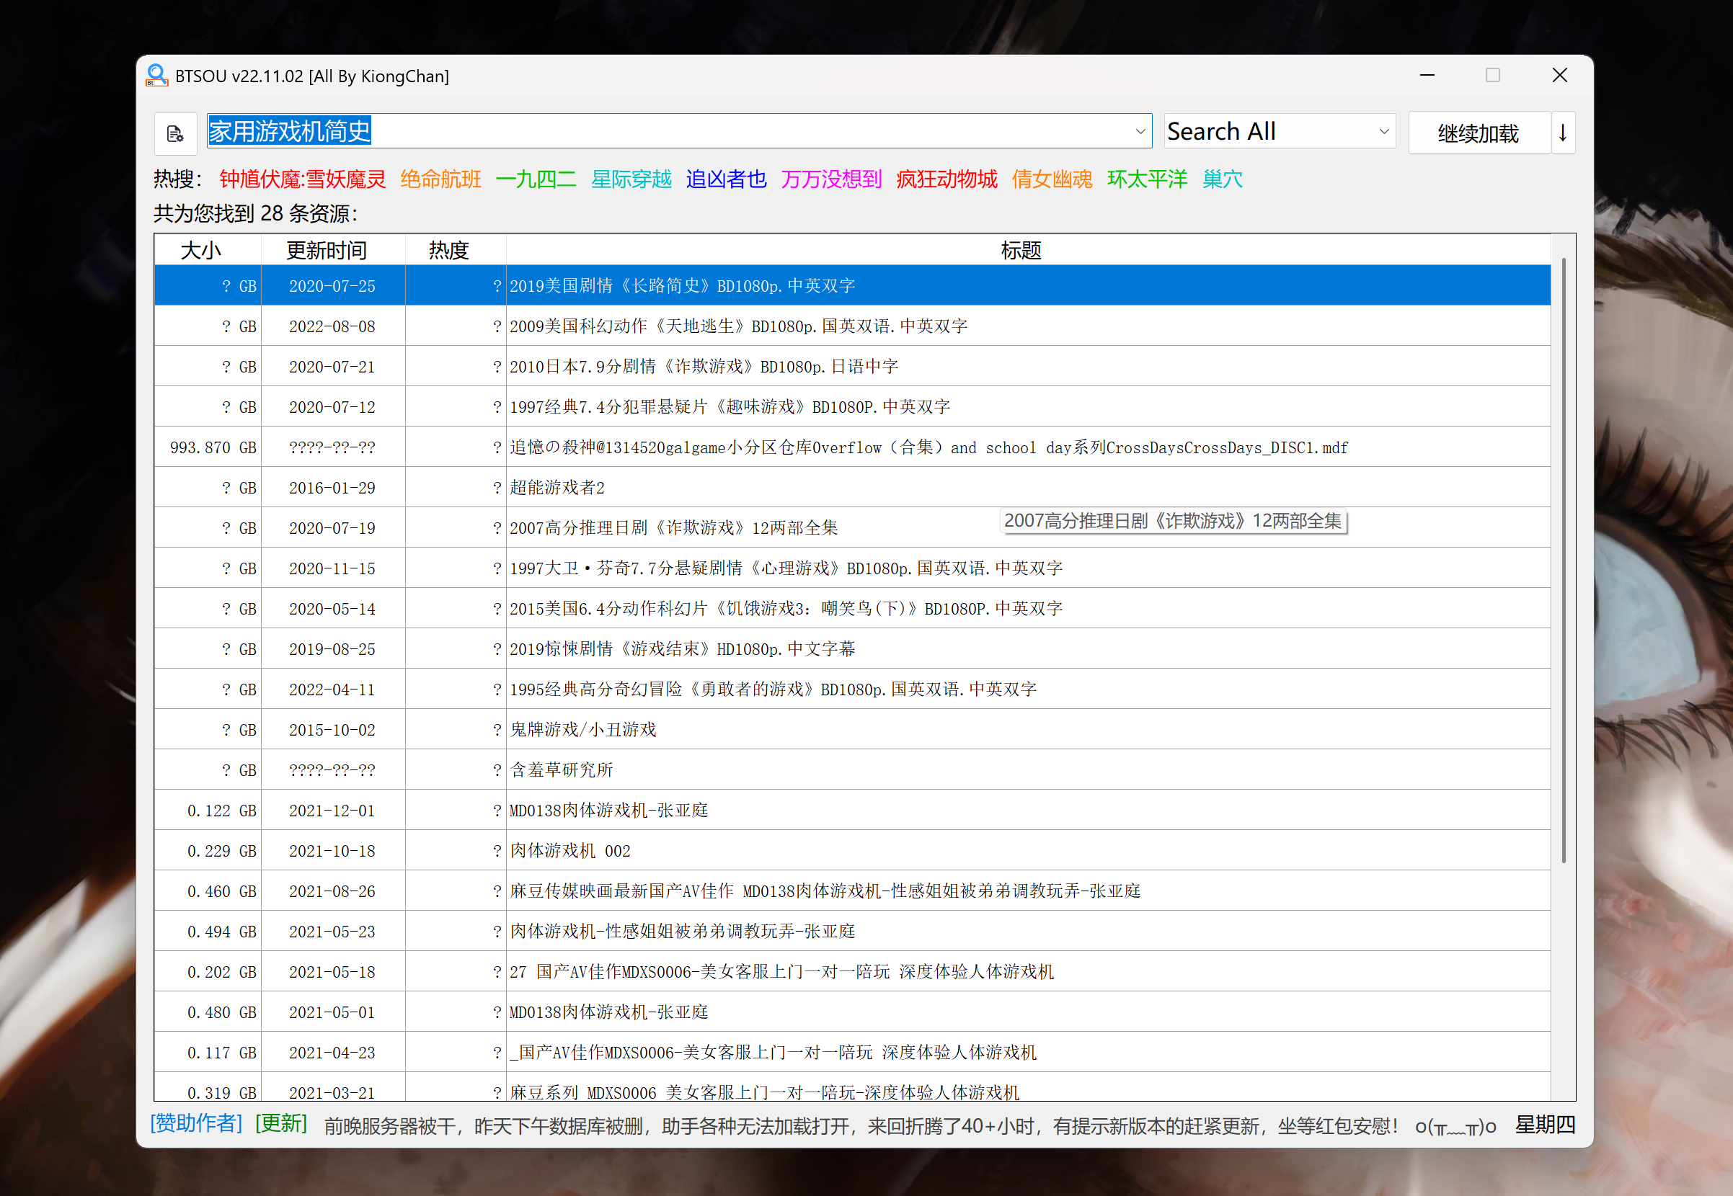
Task: Sort by the 热度 column header
Action: tap(456, 250)
